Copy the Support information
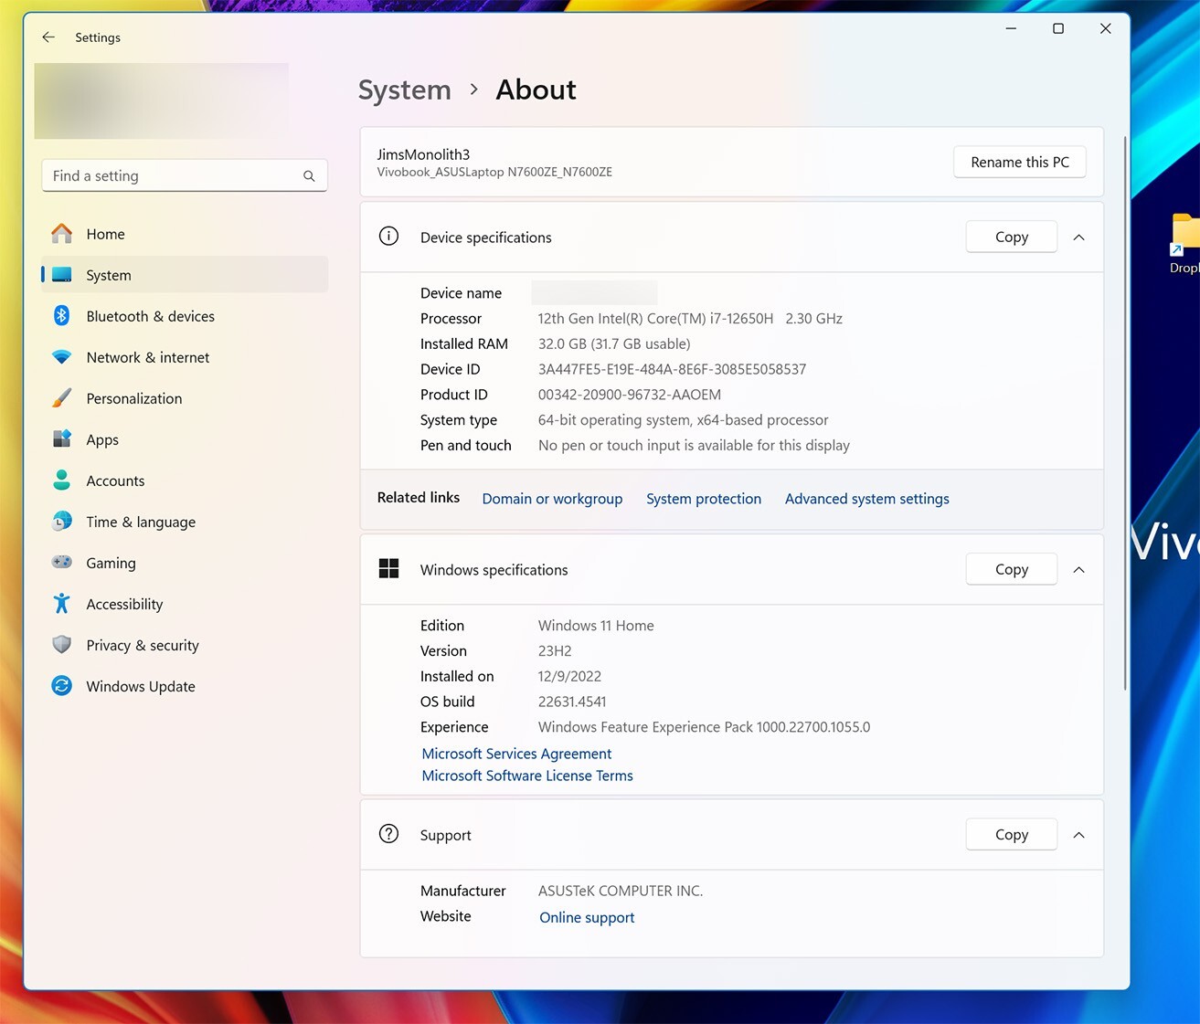 coord(1012,834)
